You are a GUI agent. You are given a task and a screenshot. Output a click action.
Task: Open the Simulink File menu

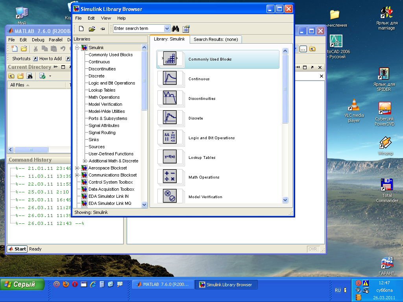pos(78,18)
